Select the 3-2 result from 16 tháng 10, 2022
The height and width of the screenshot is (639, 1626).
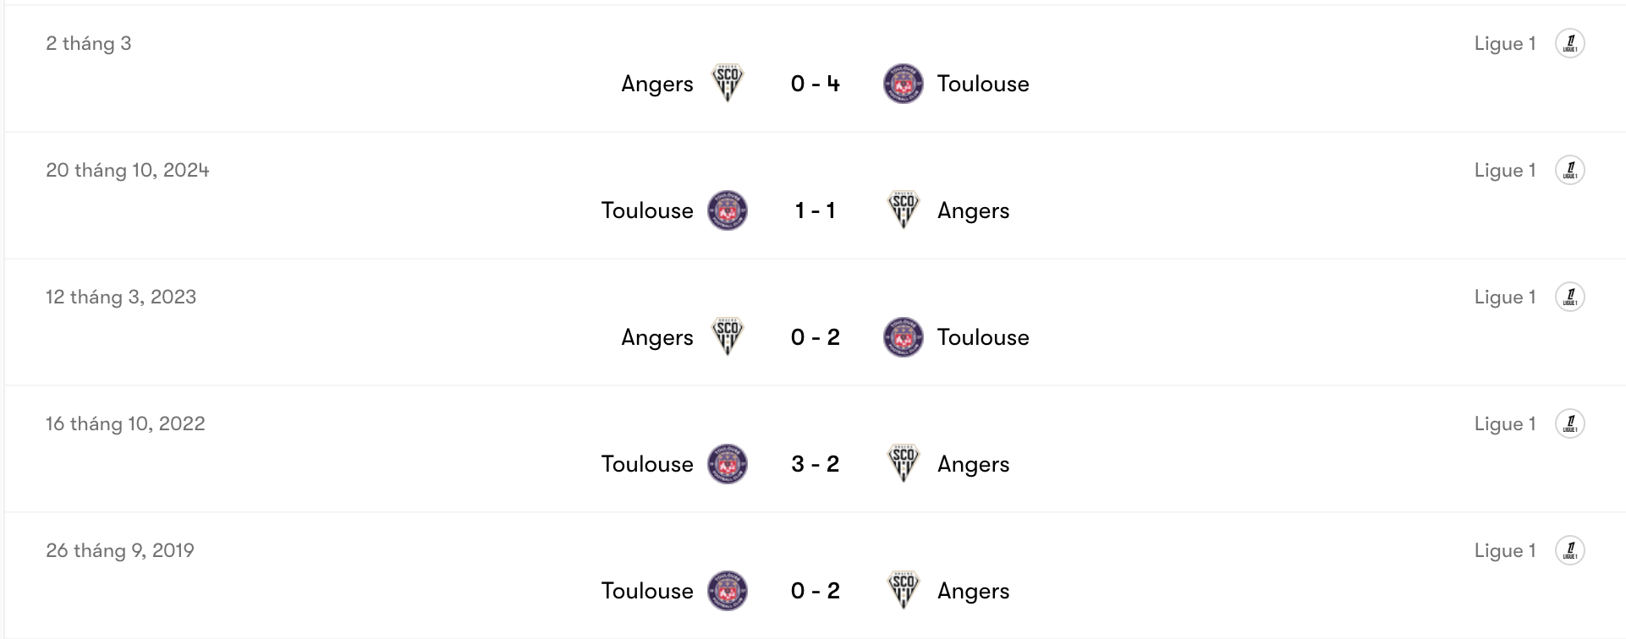pyautogui.click(x=816, y=463)
